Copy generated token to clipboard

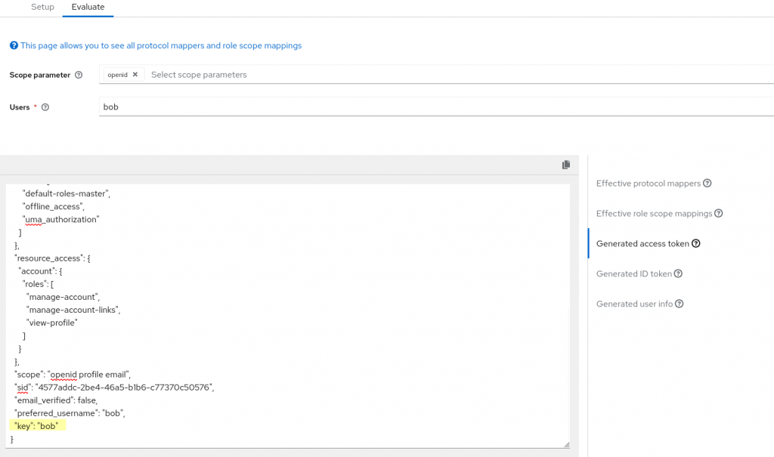(566, 165)
